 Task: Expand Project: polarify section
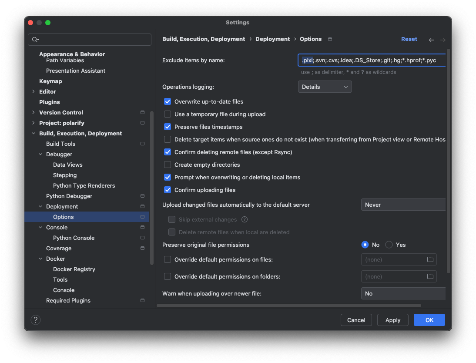(x=34, y=123)
